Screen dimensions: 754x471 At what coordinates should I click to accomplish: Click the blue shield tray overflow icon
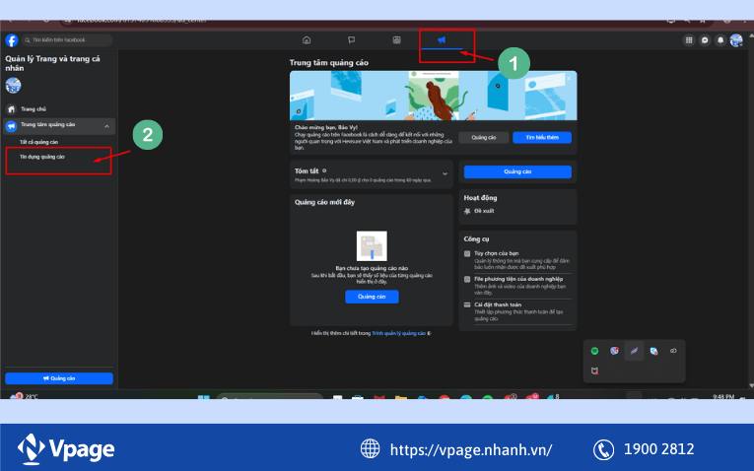pos(654,351)
